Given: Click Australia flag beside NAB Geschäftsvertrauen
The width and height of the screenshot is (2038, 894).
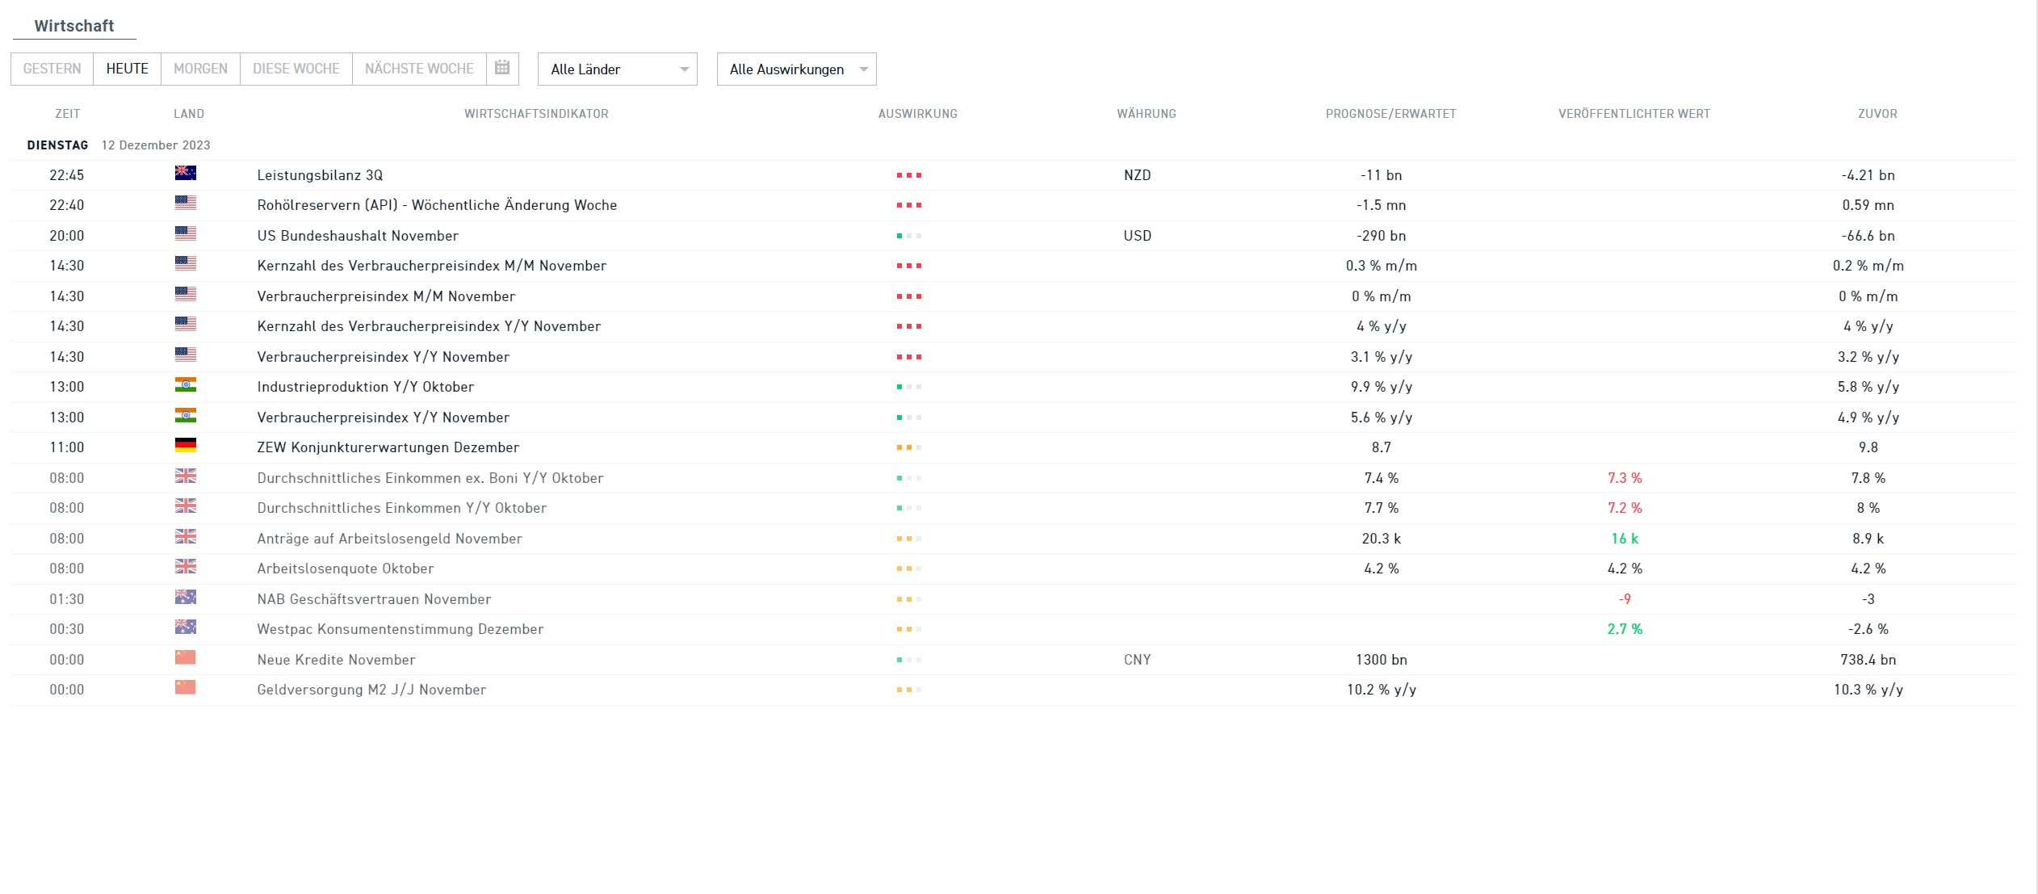Looking at the screenshot, I should click(185, 598).
